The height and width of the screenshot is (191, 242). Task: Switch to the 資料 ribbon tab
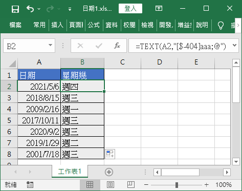(112, 25)
